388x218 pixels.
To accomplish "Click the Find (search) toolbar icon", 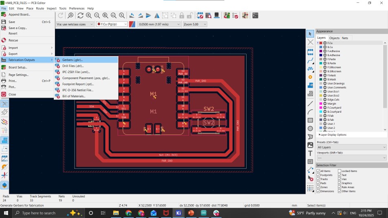I will pyautogui.click(x=71, y=15).
